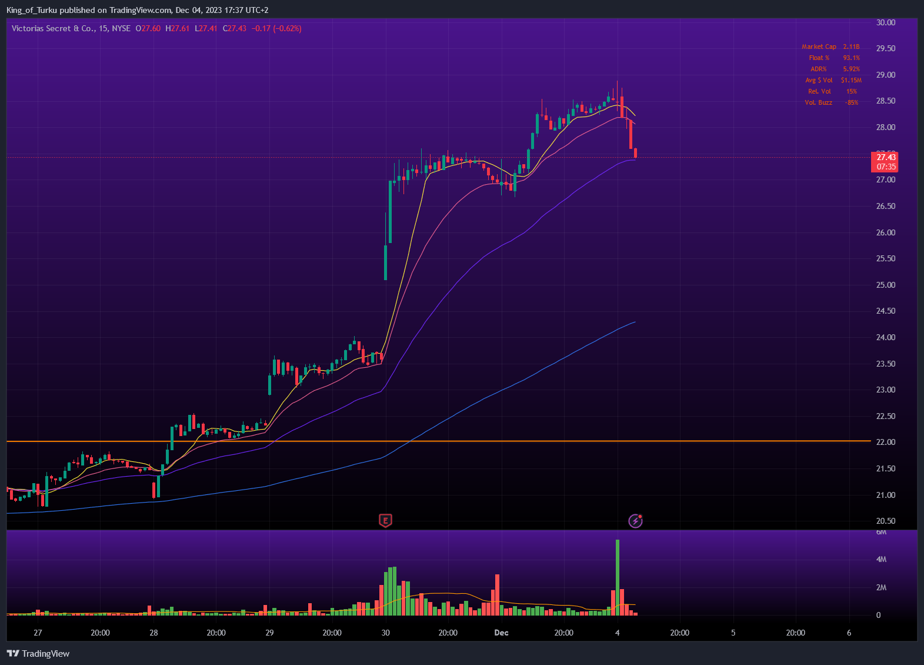924x665 pixels.
Task: Click the Avg $ Vol label
Action: (x=819, y=80)
